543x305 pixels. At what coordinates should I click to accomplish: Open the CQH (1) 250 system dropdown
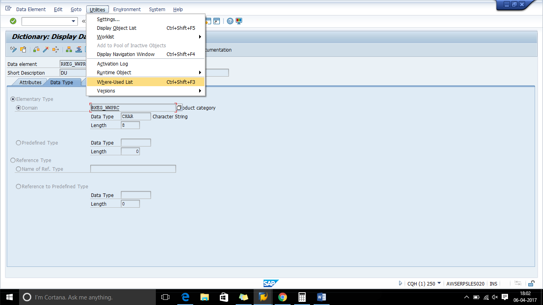[x=439, y=283]
